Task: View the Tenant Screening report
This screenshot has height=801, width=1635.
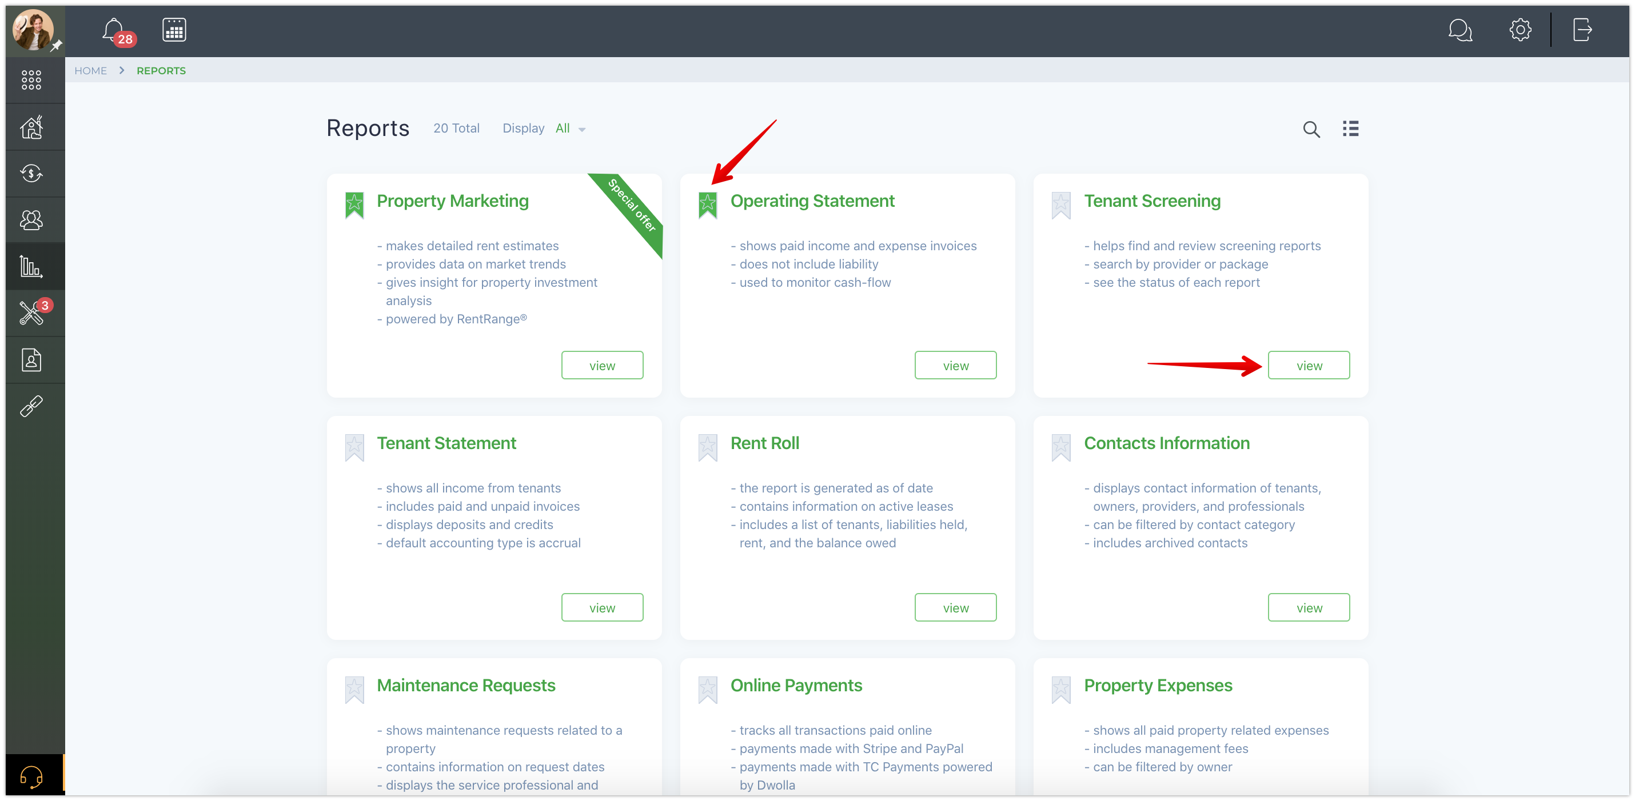Action: 1309,365
